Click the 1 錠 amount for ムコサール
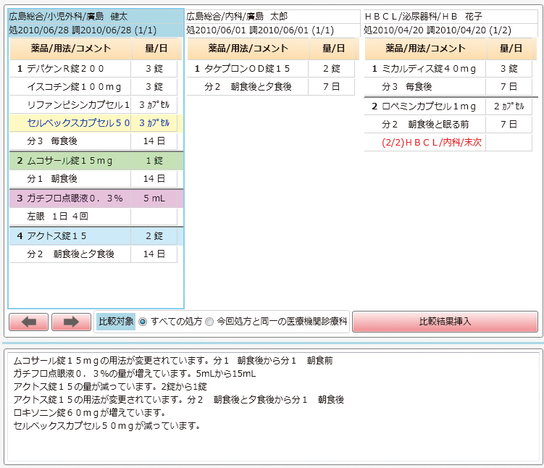Image resolution: width=544 pixels, height=468 pixels. pos(154,161)
